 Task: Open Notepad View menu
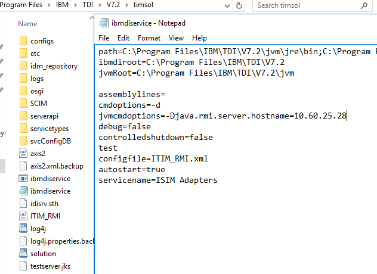(x=176, y=38)
